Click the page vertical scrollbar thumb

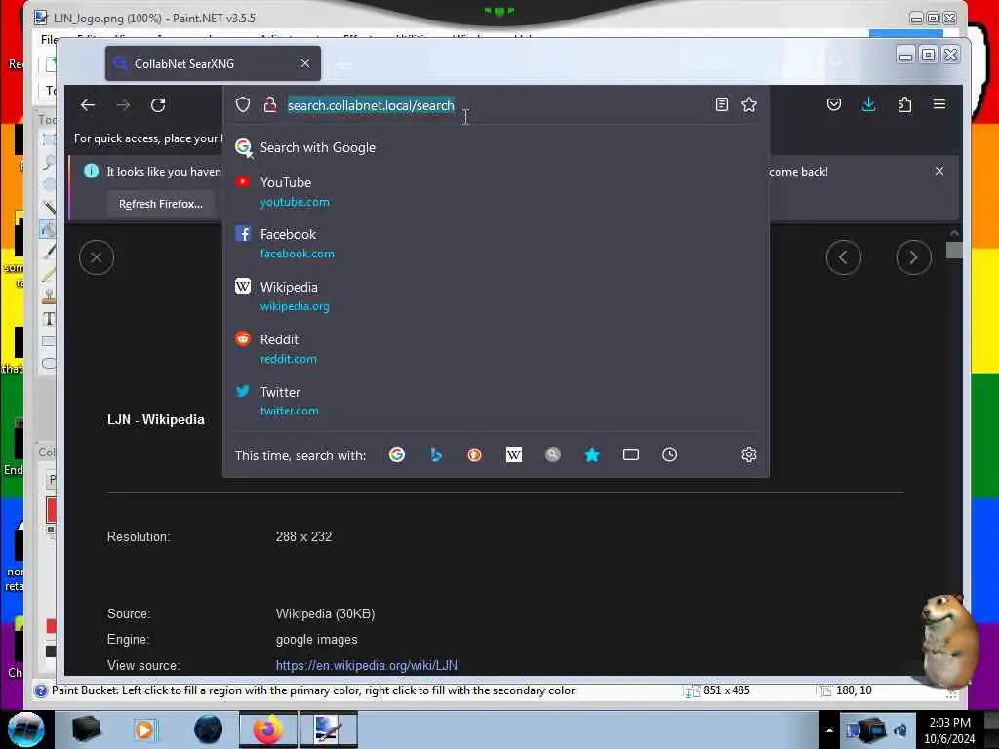[x=954, y=251]
